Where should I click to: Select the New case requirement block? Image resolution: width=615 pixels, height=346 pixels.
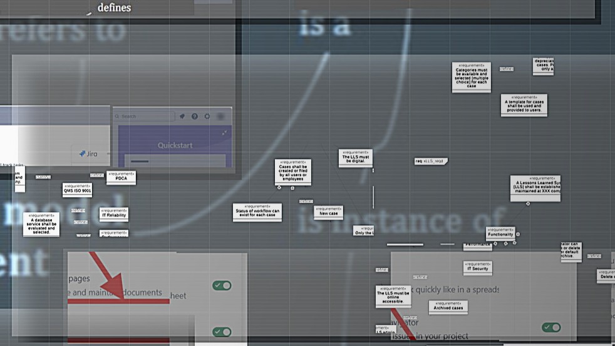coord(328,212)
